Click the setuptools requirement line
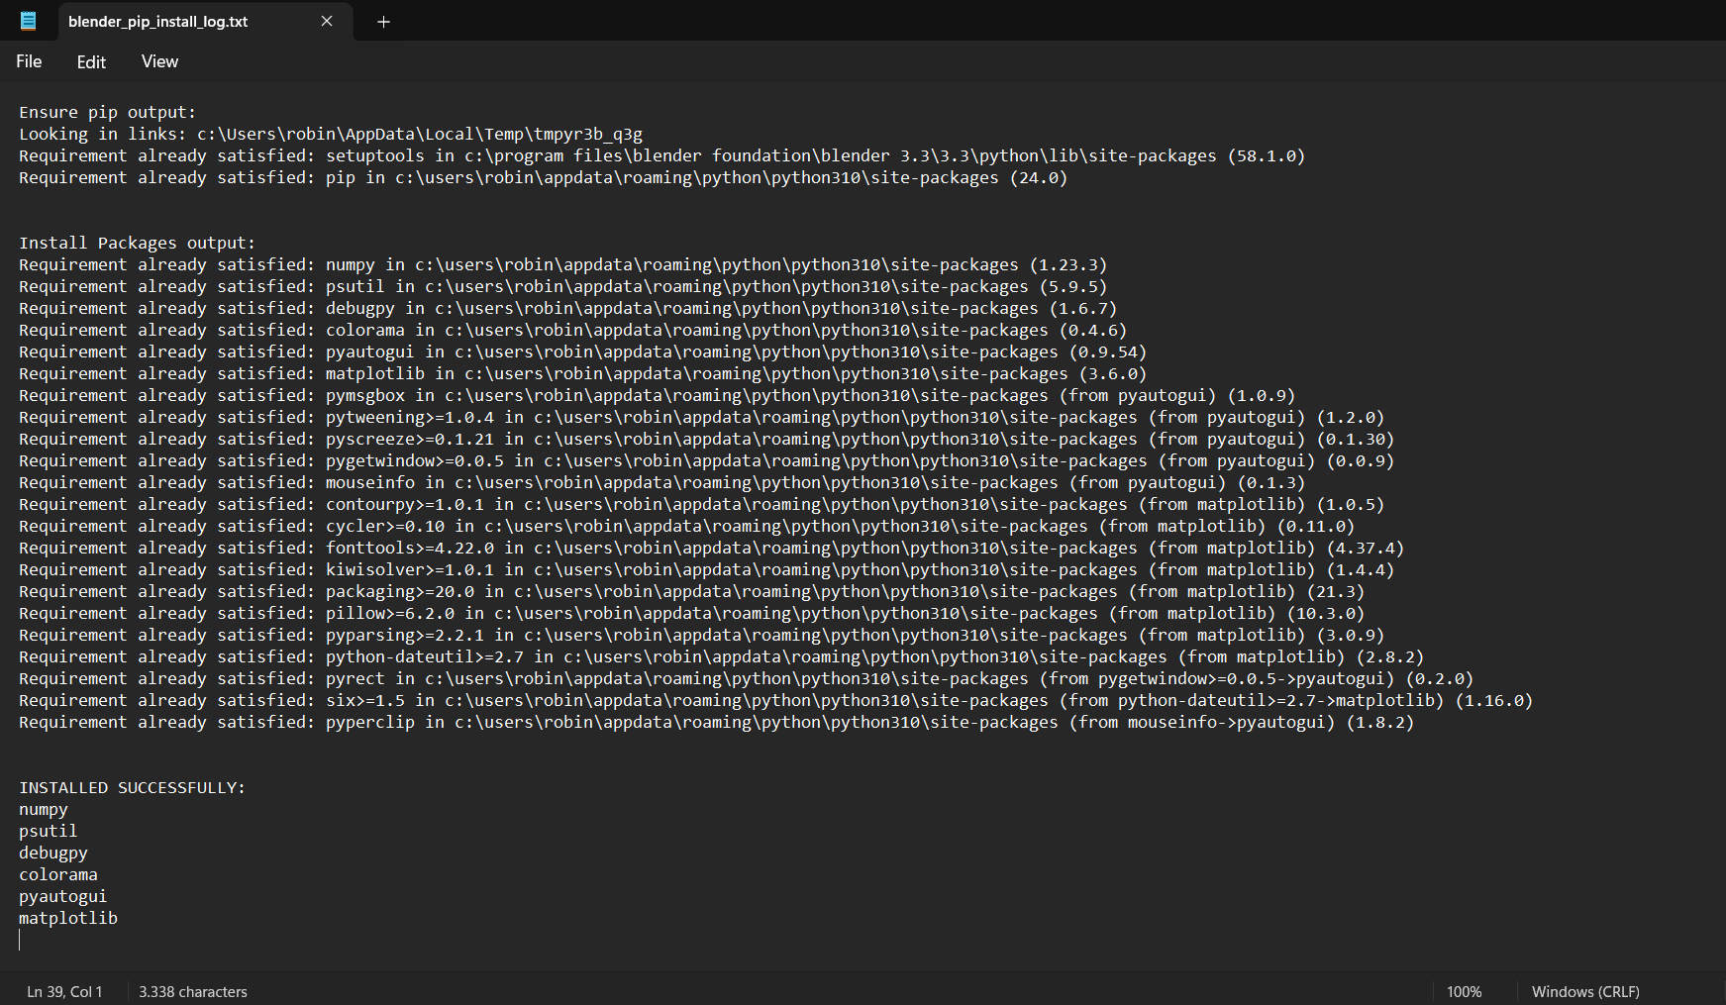Screen dimensions: 1726x1005 click(x=661, y=155)
